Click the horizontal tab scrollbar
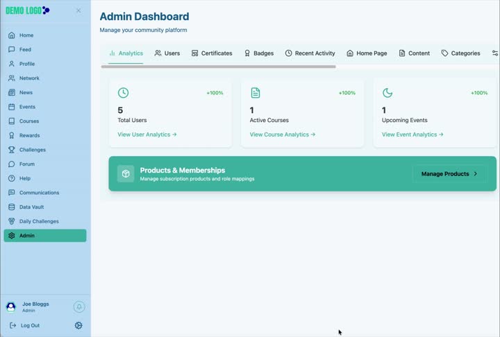Screen dimensions: 500x337 click(x=219, y=67)
